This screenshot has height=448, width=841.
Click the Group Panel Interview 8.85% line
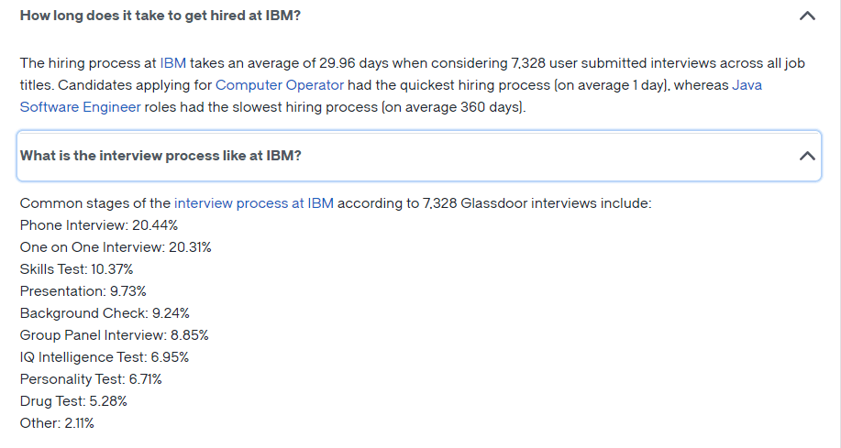point(115,335)
